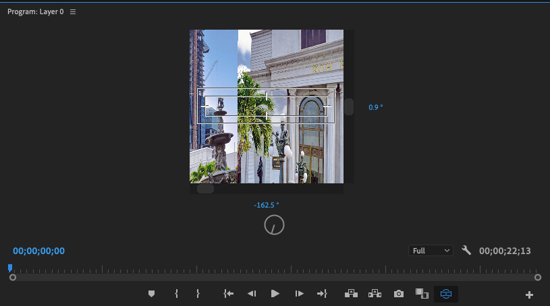Click the Extract button
550x306 pixels.
(375, 294)
